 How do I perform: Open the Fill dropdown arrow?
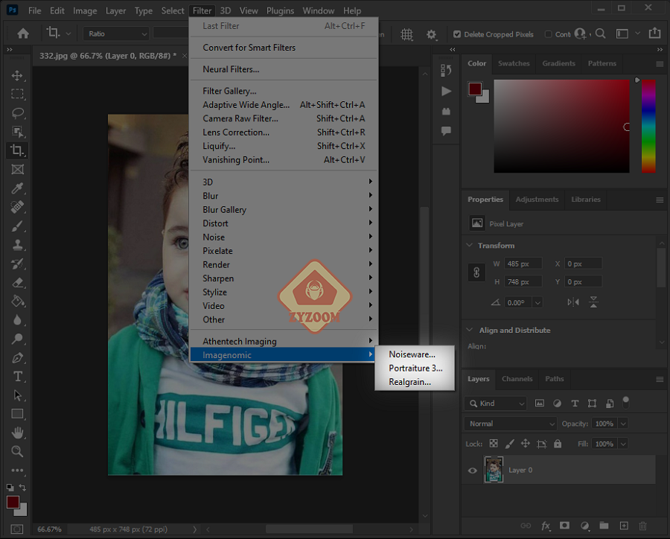click(x=623, y=444)
